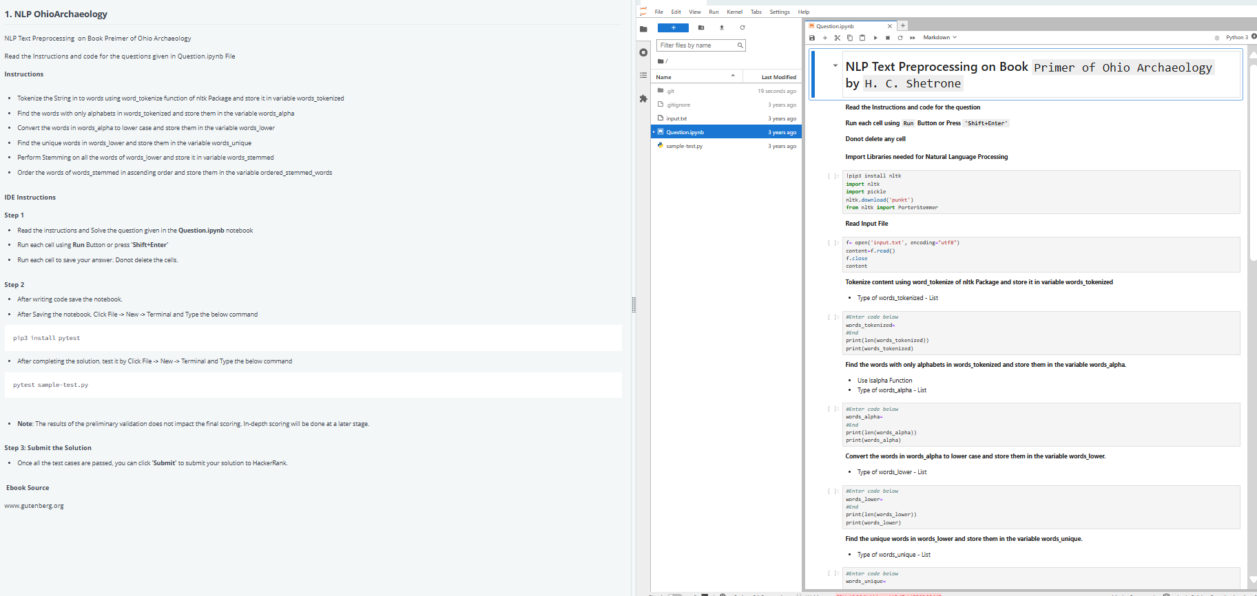The width and height of the screenshot is (1257, 596).
Task: Select the .gitignore file
Action: tap(727, 105)
